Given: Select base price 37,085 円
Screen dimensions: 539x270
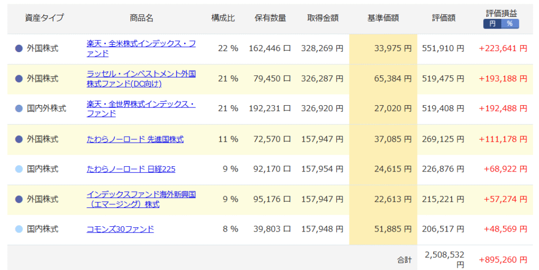Looking at the screenshot, I should click(x=393, y=139).
